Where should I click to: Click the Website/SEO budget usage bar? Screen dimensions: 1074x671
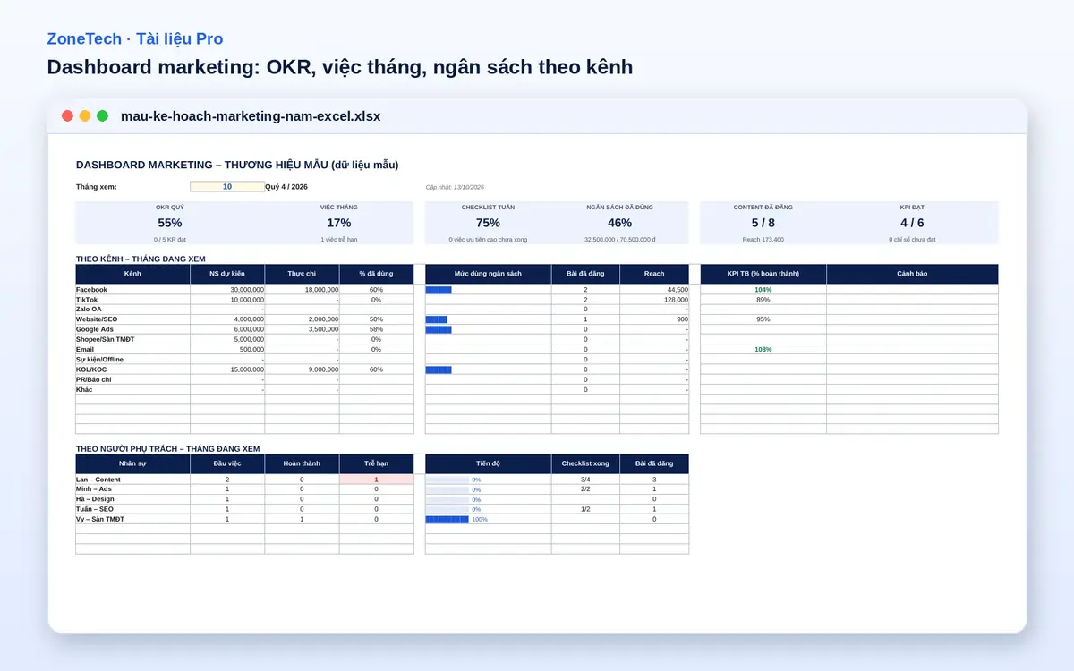tap(436, 319)
